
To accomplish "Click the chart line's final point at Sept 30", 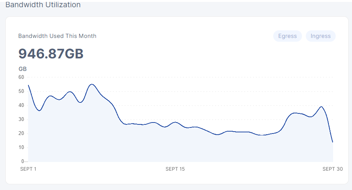I will coord(333,142).
